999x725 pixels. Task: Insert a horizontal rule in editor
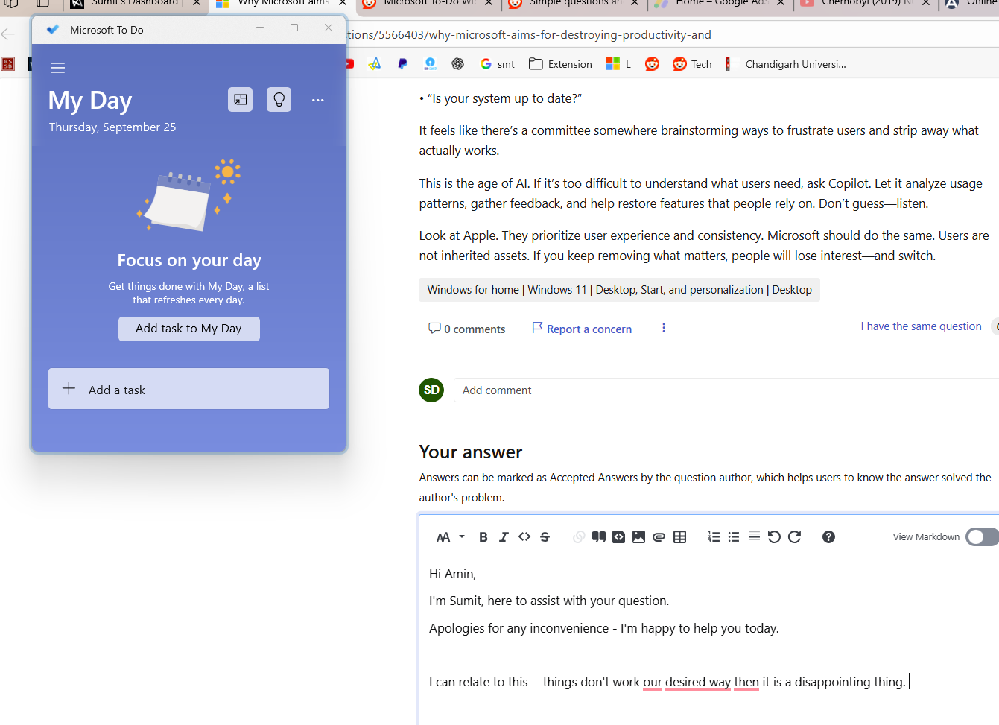coord(754,537)
